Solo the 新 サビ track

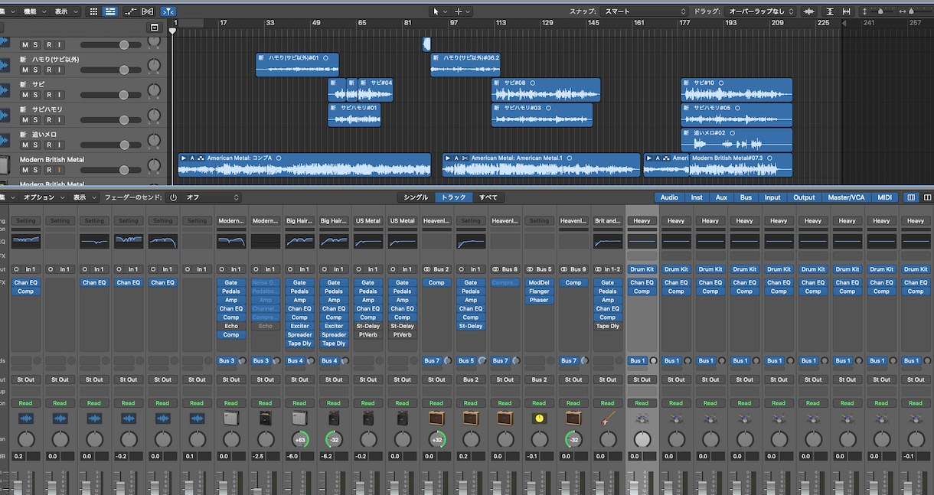36,95
